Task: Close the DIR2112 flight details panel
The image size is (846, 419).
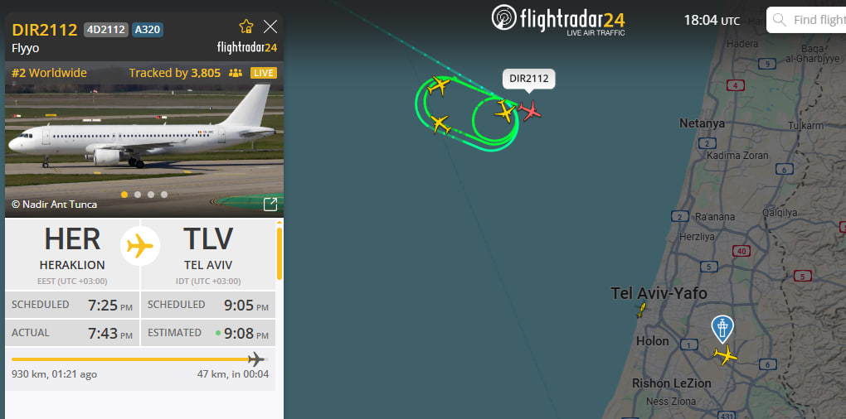Action: tap(270, 26)
